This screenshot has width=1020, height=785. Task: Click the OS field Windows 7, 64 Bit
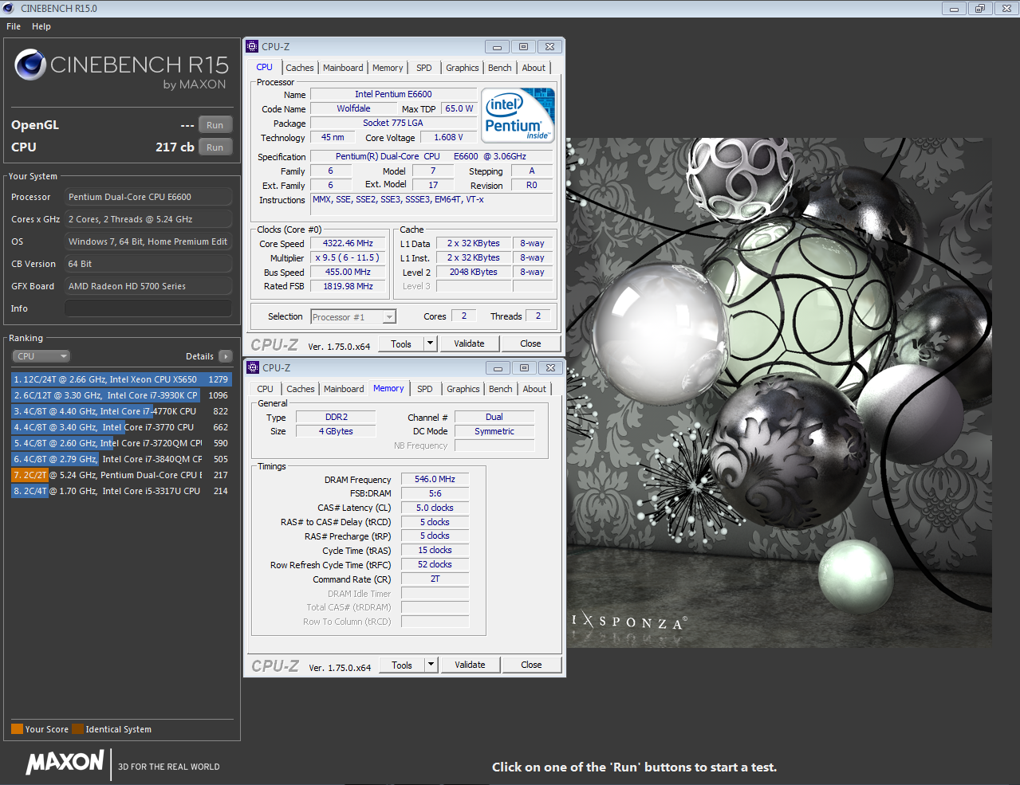coord(148,241)
